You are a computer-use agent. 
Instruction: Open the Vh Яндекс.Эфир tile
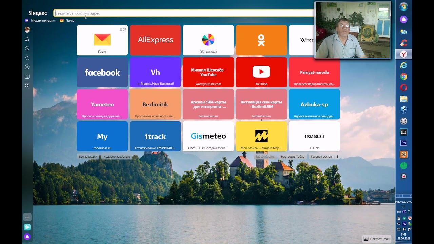(x=155, y=72)
